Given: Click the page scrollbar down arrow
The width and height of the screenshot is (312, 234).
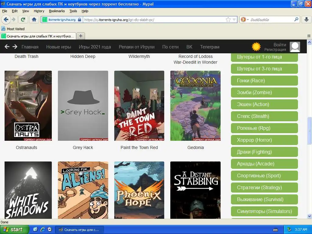Looking at the screenshot, I should coord(309,216).
